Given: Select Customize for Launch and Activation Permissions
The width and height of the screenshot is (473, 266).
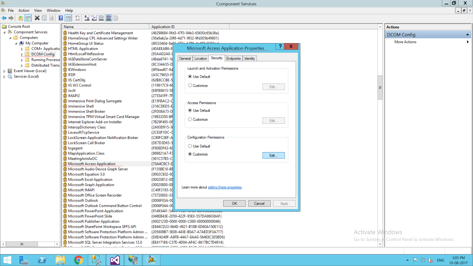Looking at the screenshot, I should (x=190, y=85).
